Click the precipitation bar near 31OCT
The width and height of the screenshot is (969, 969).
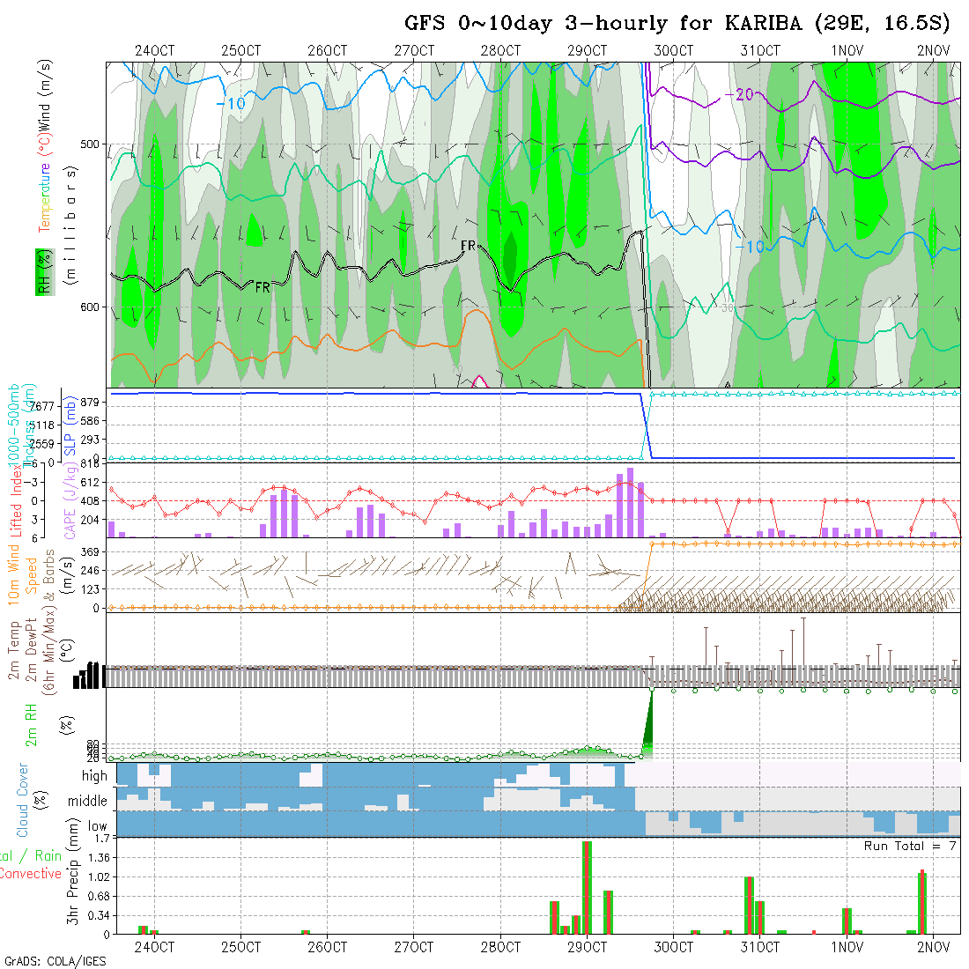tap(749, 905)
